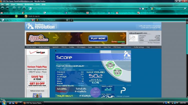Open the Tools menu

point(38,4)
